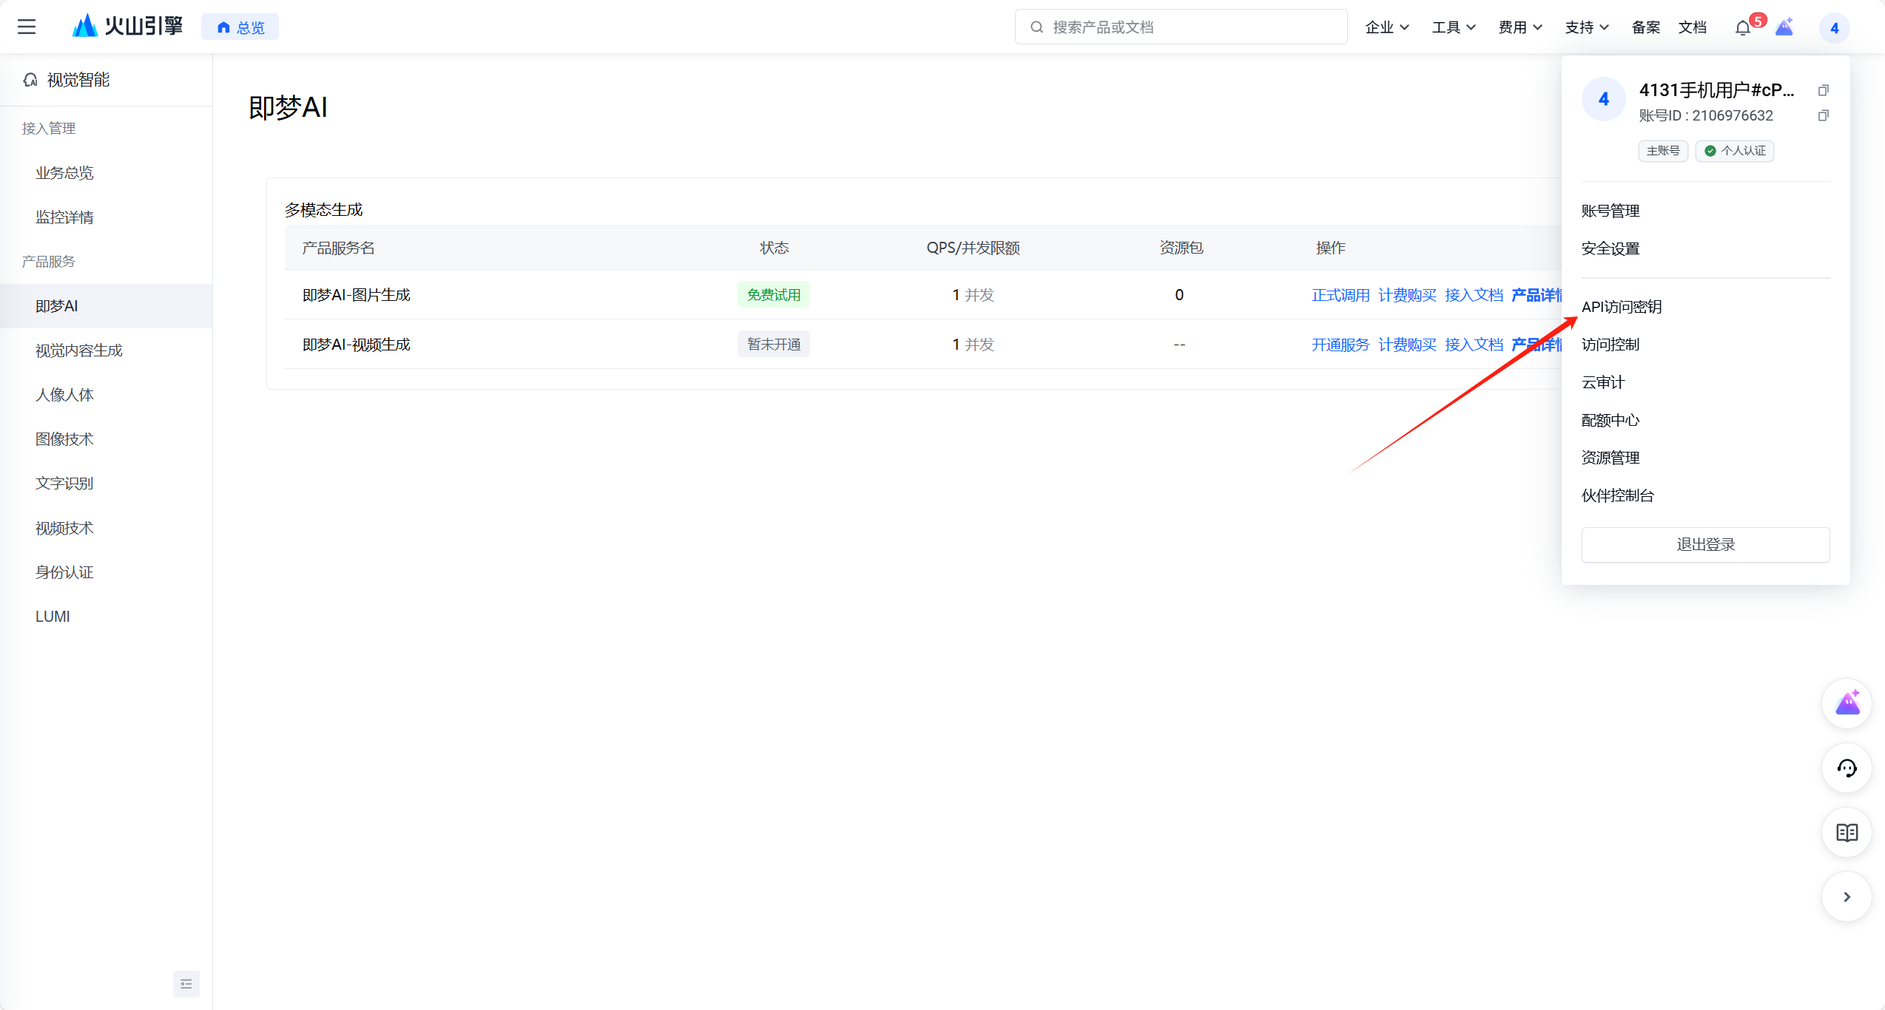This screenshot has width=1885, height=1010.
Task: Copy the account ID 2106976632
Action: point(1824,115)
